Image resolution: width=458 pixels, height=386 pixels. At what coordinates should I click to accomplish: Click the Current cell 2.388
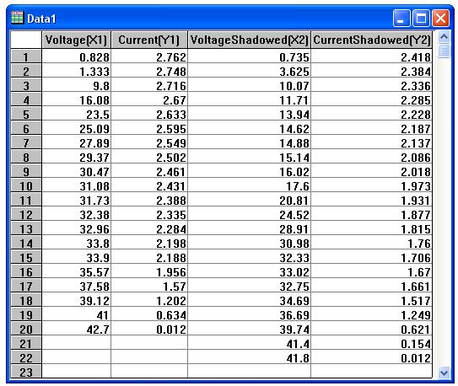click(x=149, y=200)
